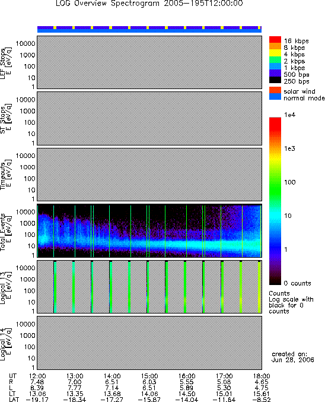Click the green 2 kbps legend swatch

(x=275, y=59)
